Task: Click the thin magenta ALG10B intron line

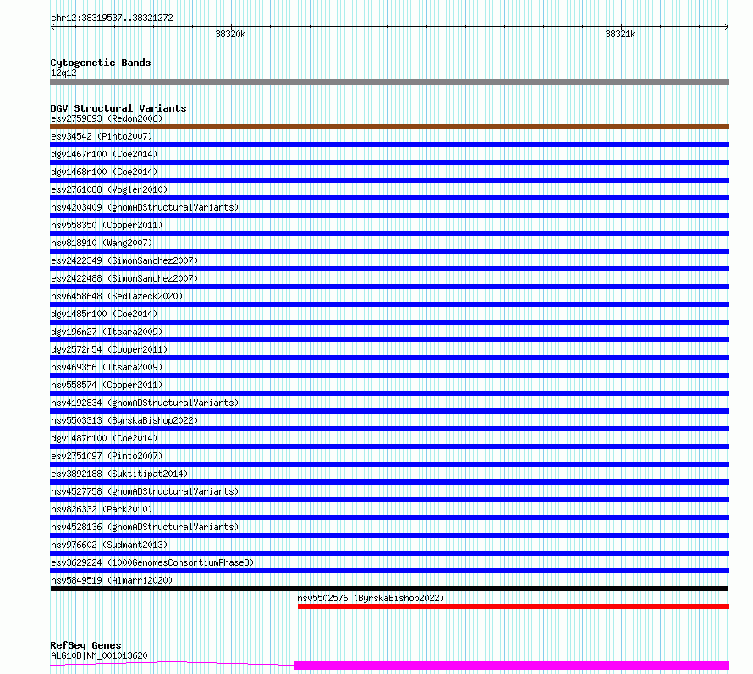Action: [172, 664]
